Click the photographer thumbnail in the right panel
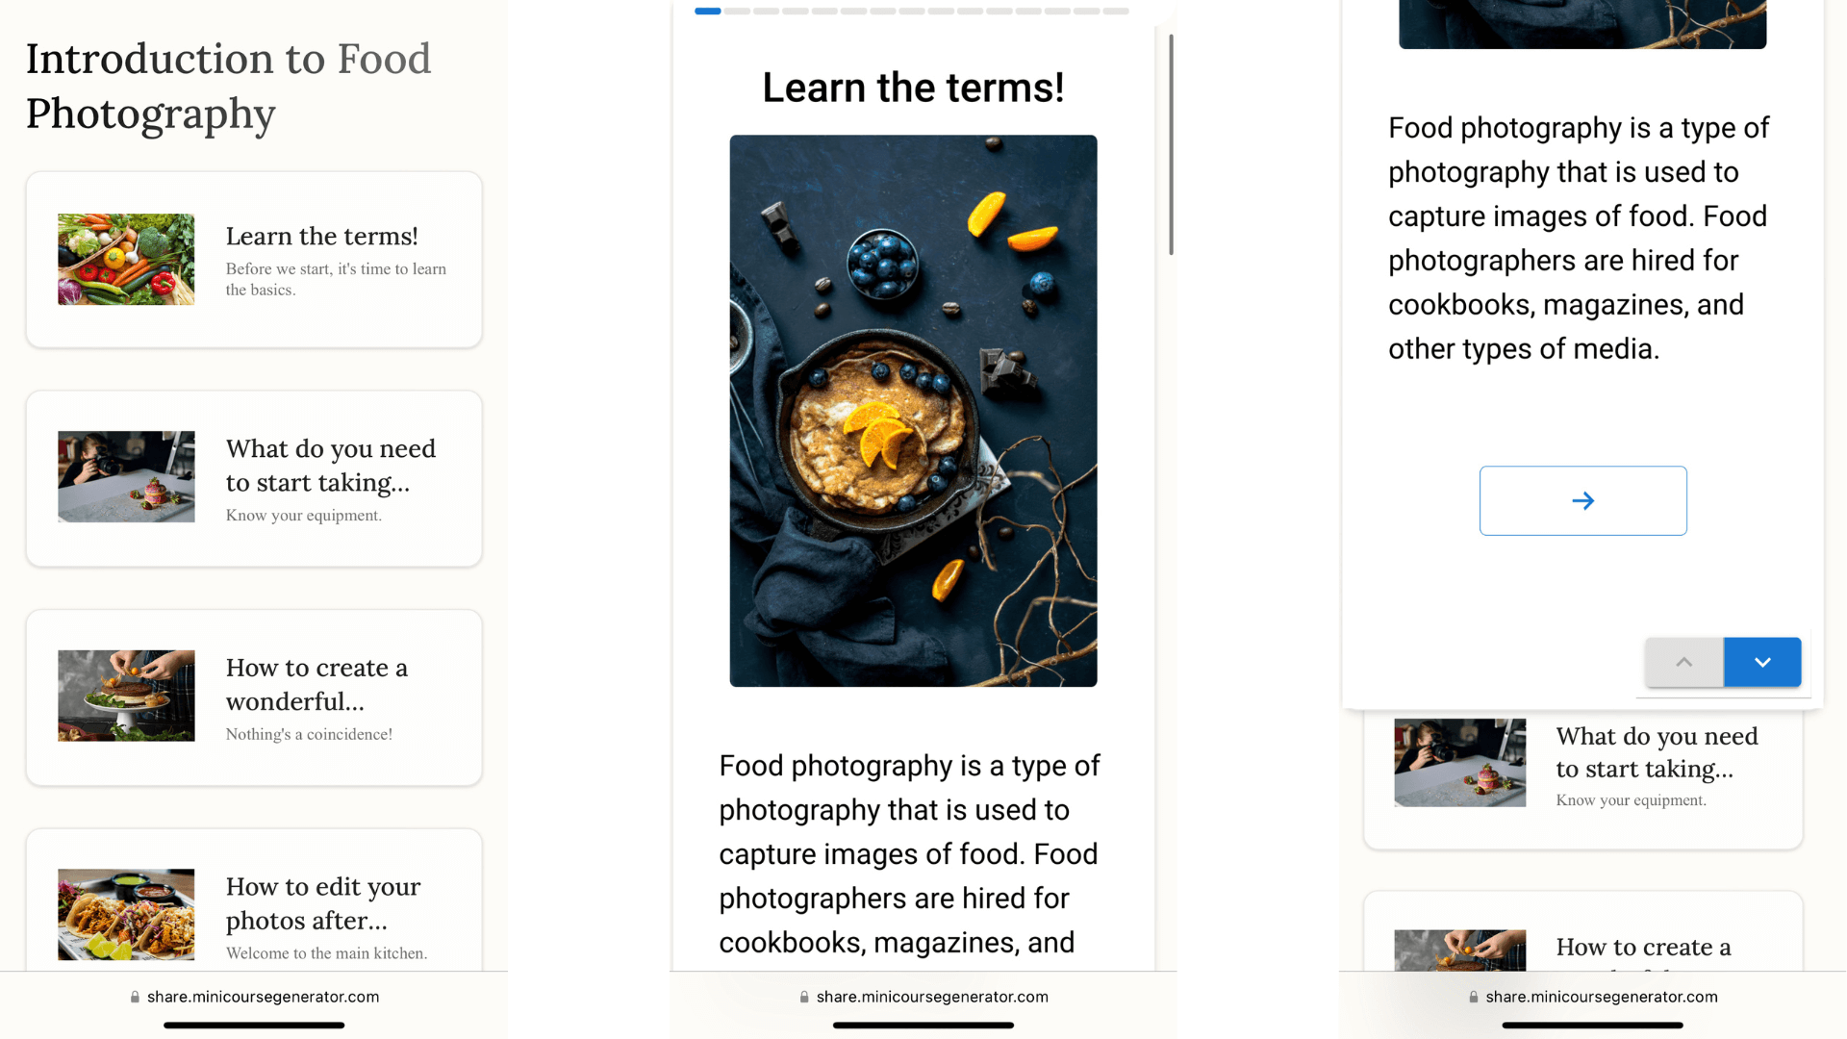Screen dimensions: 1847x1039 pos(1459,762)
